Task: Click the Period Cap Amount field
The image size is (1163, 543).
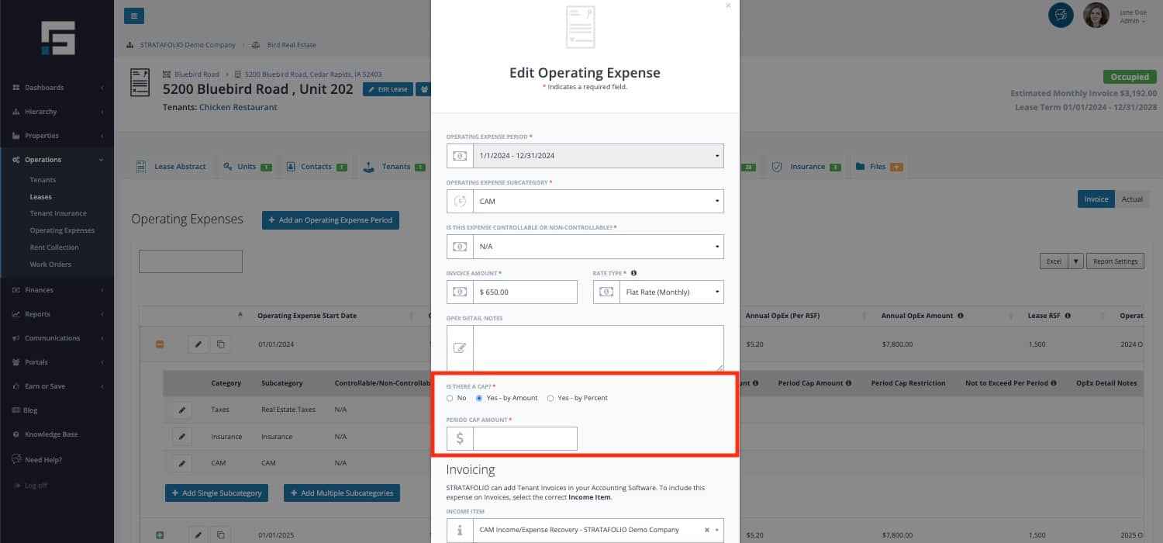Action: pos(524,439)
